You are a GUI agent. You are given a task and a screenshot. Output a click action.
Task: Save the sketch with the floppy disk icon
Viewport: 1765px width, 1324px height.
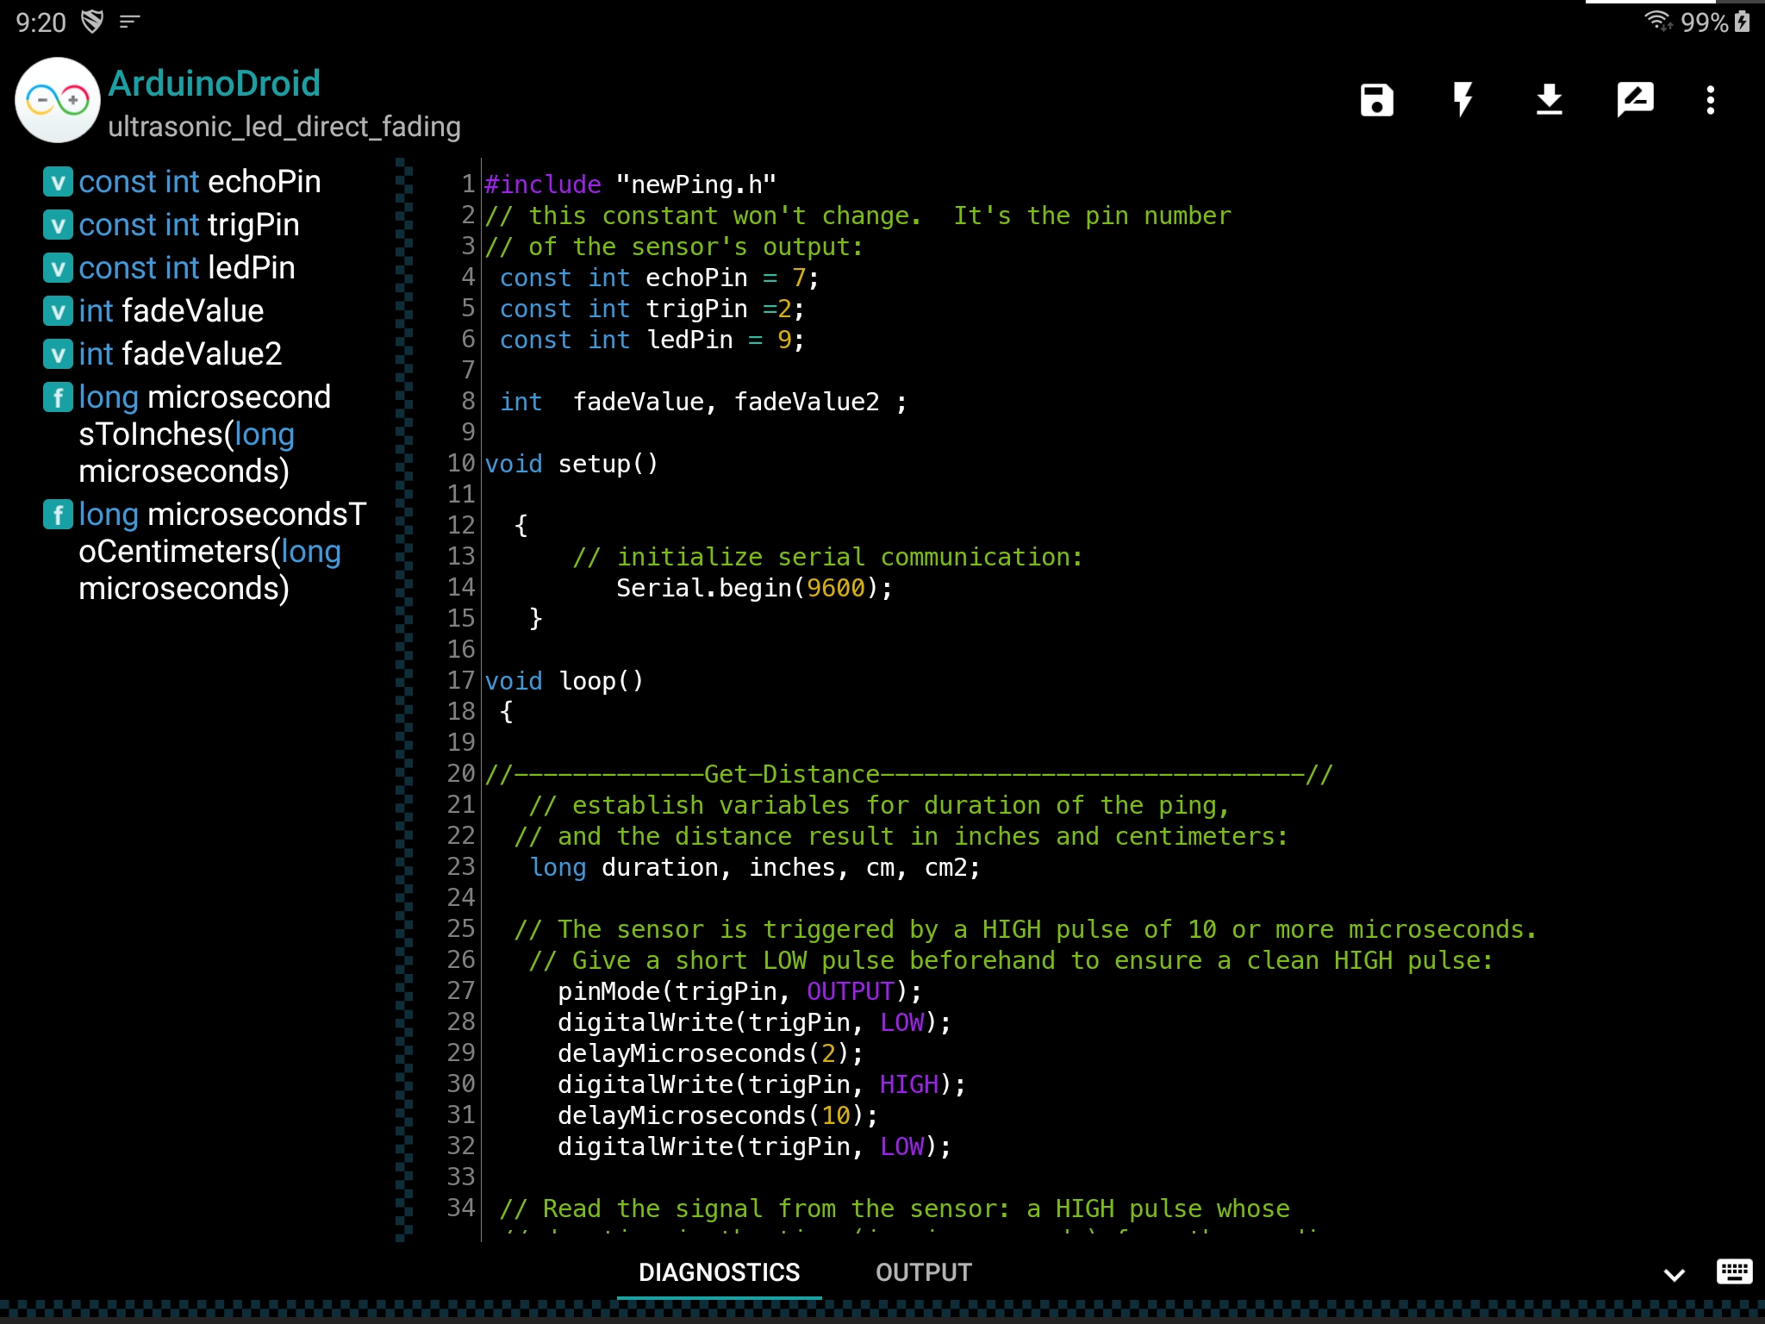(1376, 100)
